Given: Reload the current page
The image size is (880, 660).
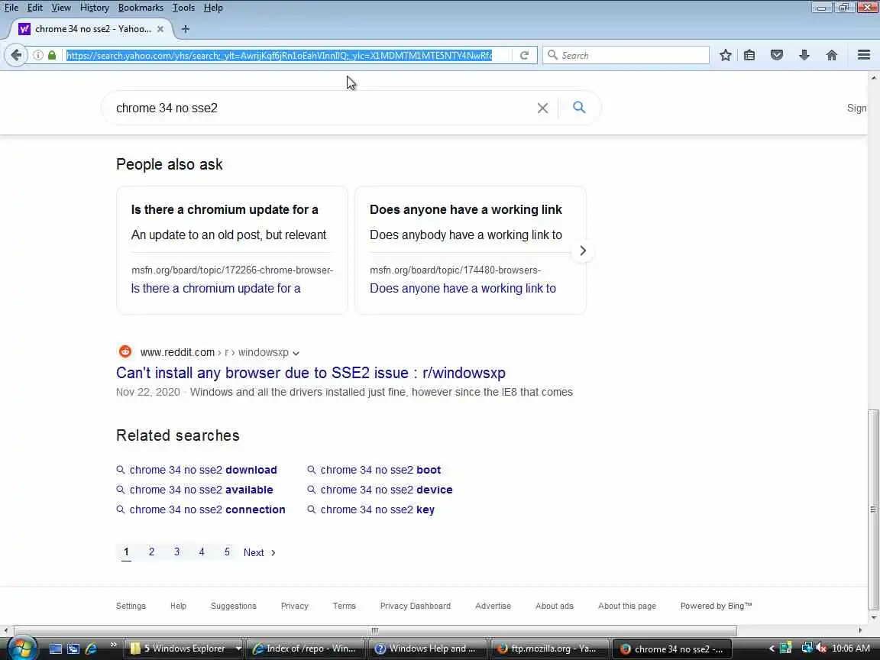Looking at the screenshot, I should [x=524, y=55].
